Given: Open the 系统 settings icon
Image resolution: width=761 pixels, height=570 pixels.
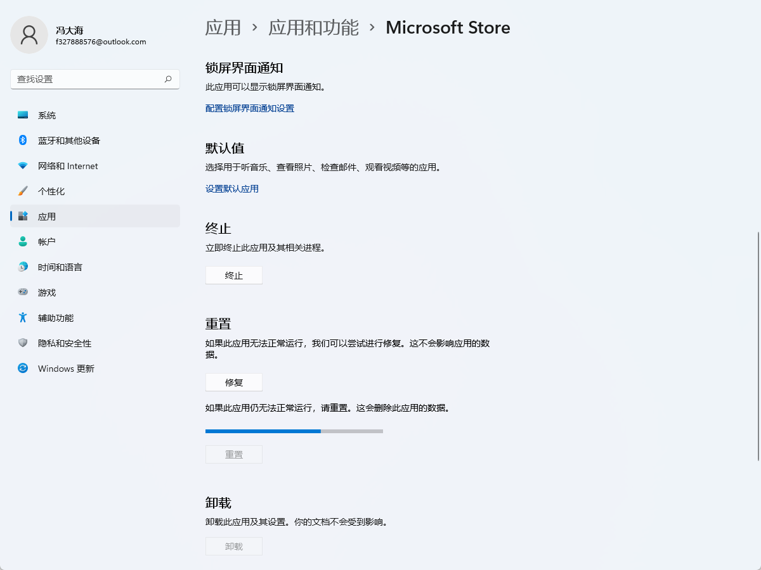Looking at the screenshot, I should point(23,115).
